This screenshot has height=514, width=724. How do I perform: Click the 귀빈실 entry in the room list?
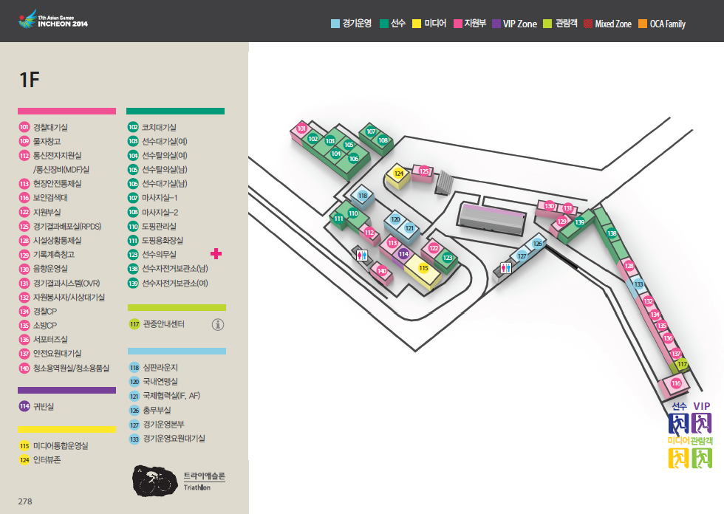pyautogui.click(x=36, y=406)
